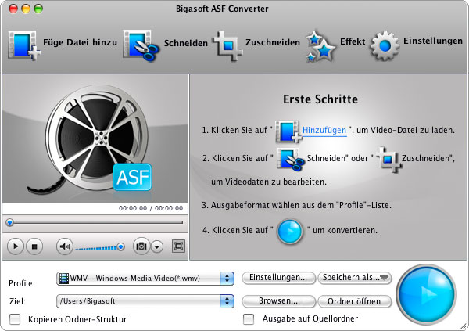
Task: Enable the Ausgabe auf Quellordner checkbox
Action: [249, 319]
